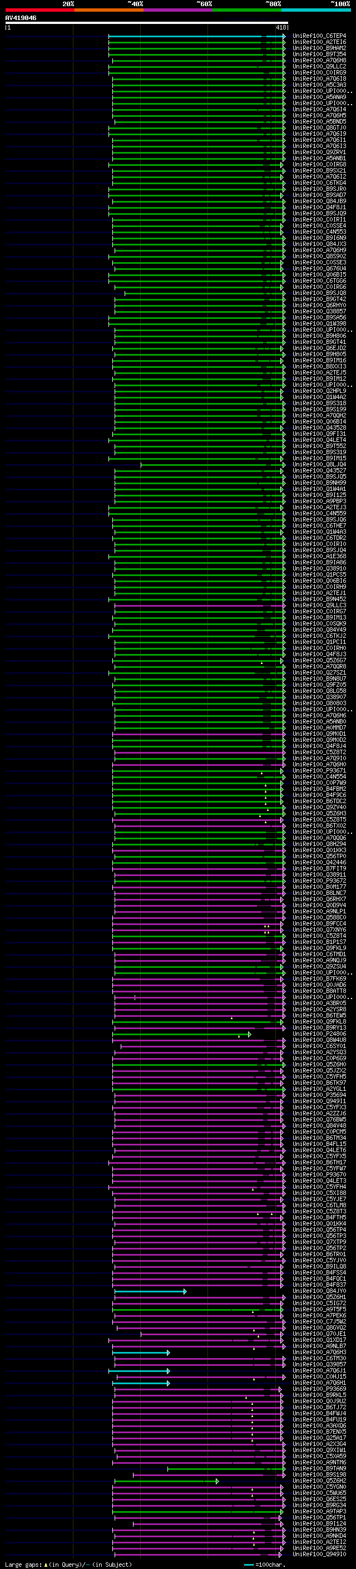Screen dimensions: 356x1569
Task: Click the UniRef100_C0IRG9 label
Action: [x=319, y=72]
